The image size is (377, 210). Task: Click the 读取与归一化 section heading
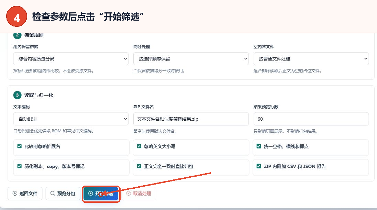pos(39,95)
